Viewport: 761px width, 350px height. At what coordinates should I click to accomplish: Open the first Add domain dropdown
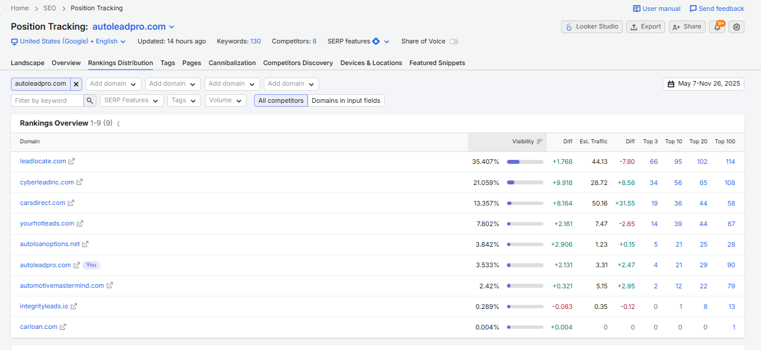[114, 84]
